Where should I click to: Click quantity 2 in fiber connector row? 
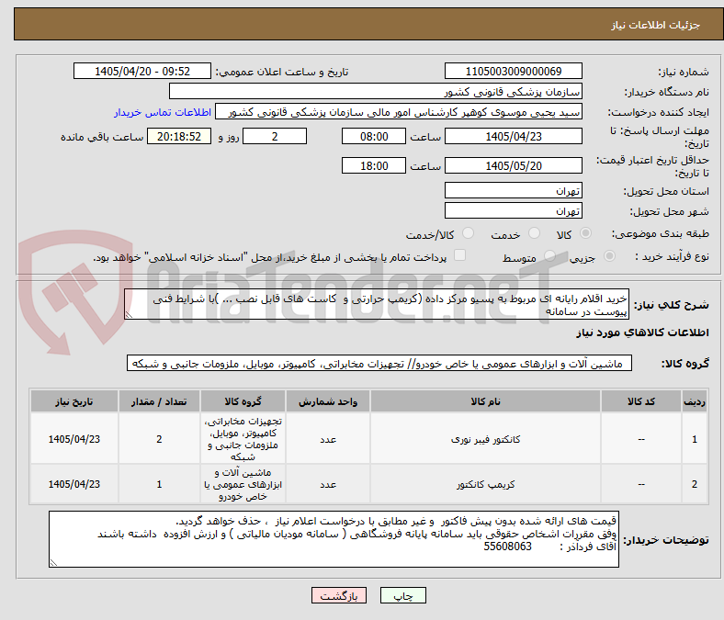tap(159, 439)
